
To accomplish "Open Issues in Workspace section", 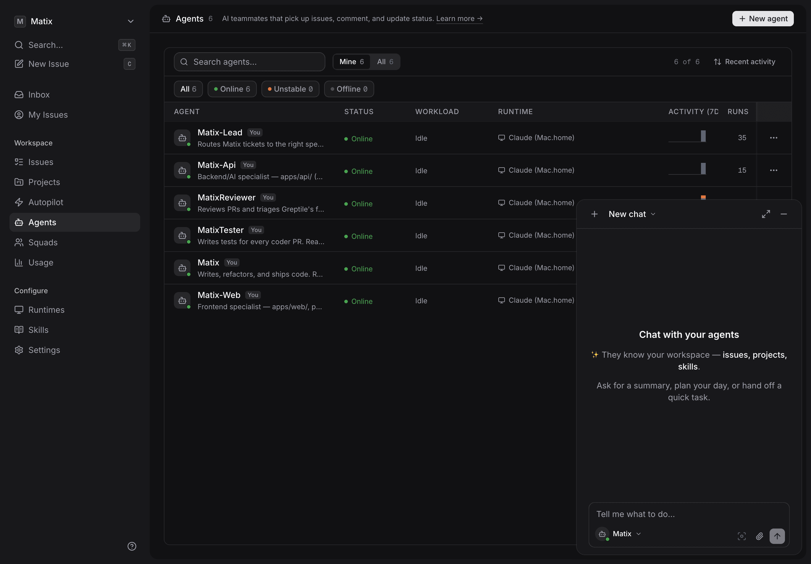I will pos(75,162).
